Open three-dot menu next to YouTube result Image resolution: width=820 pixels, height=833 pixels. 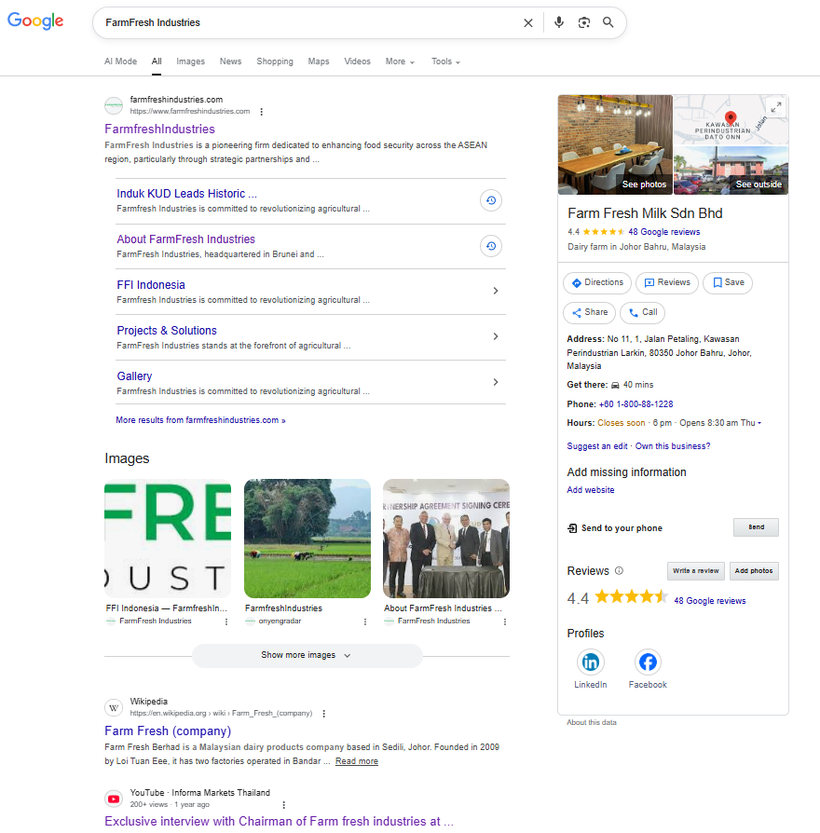pyautogui.click(x=284, y=805)
